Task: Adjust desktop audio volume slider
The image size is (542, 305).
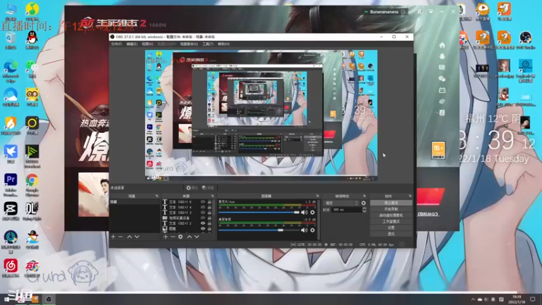Action: 259,230
